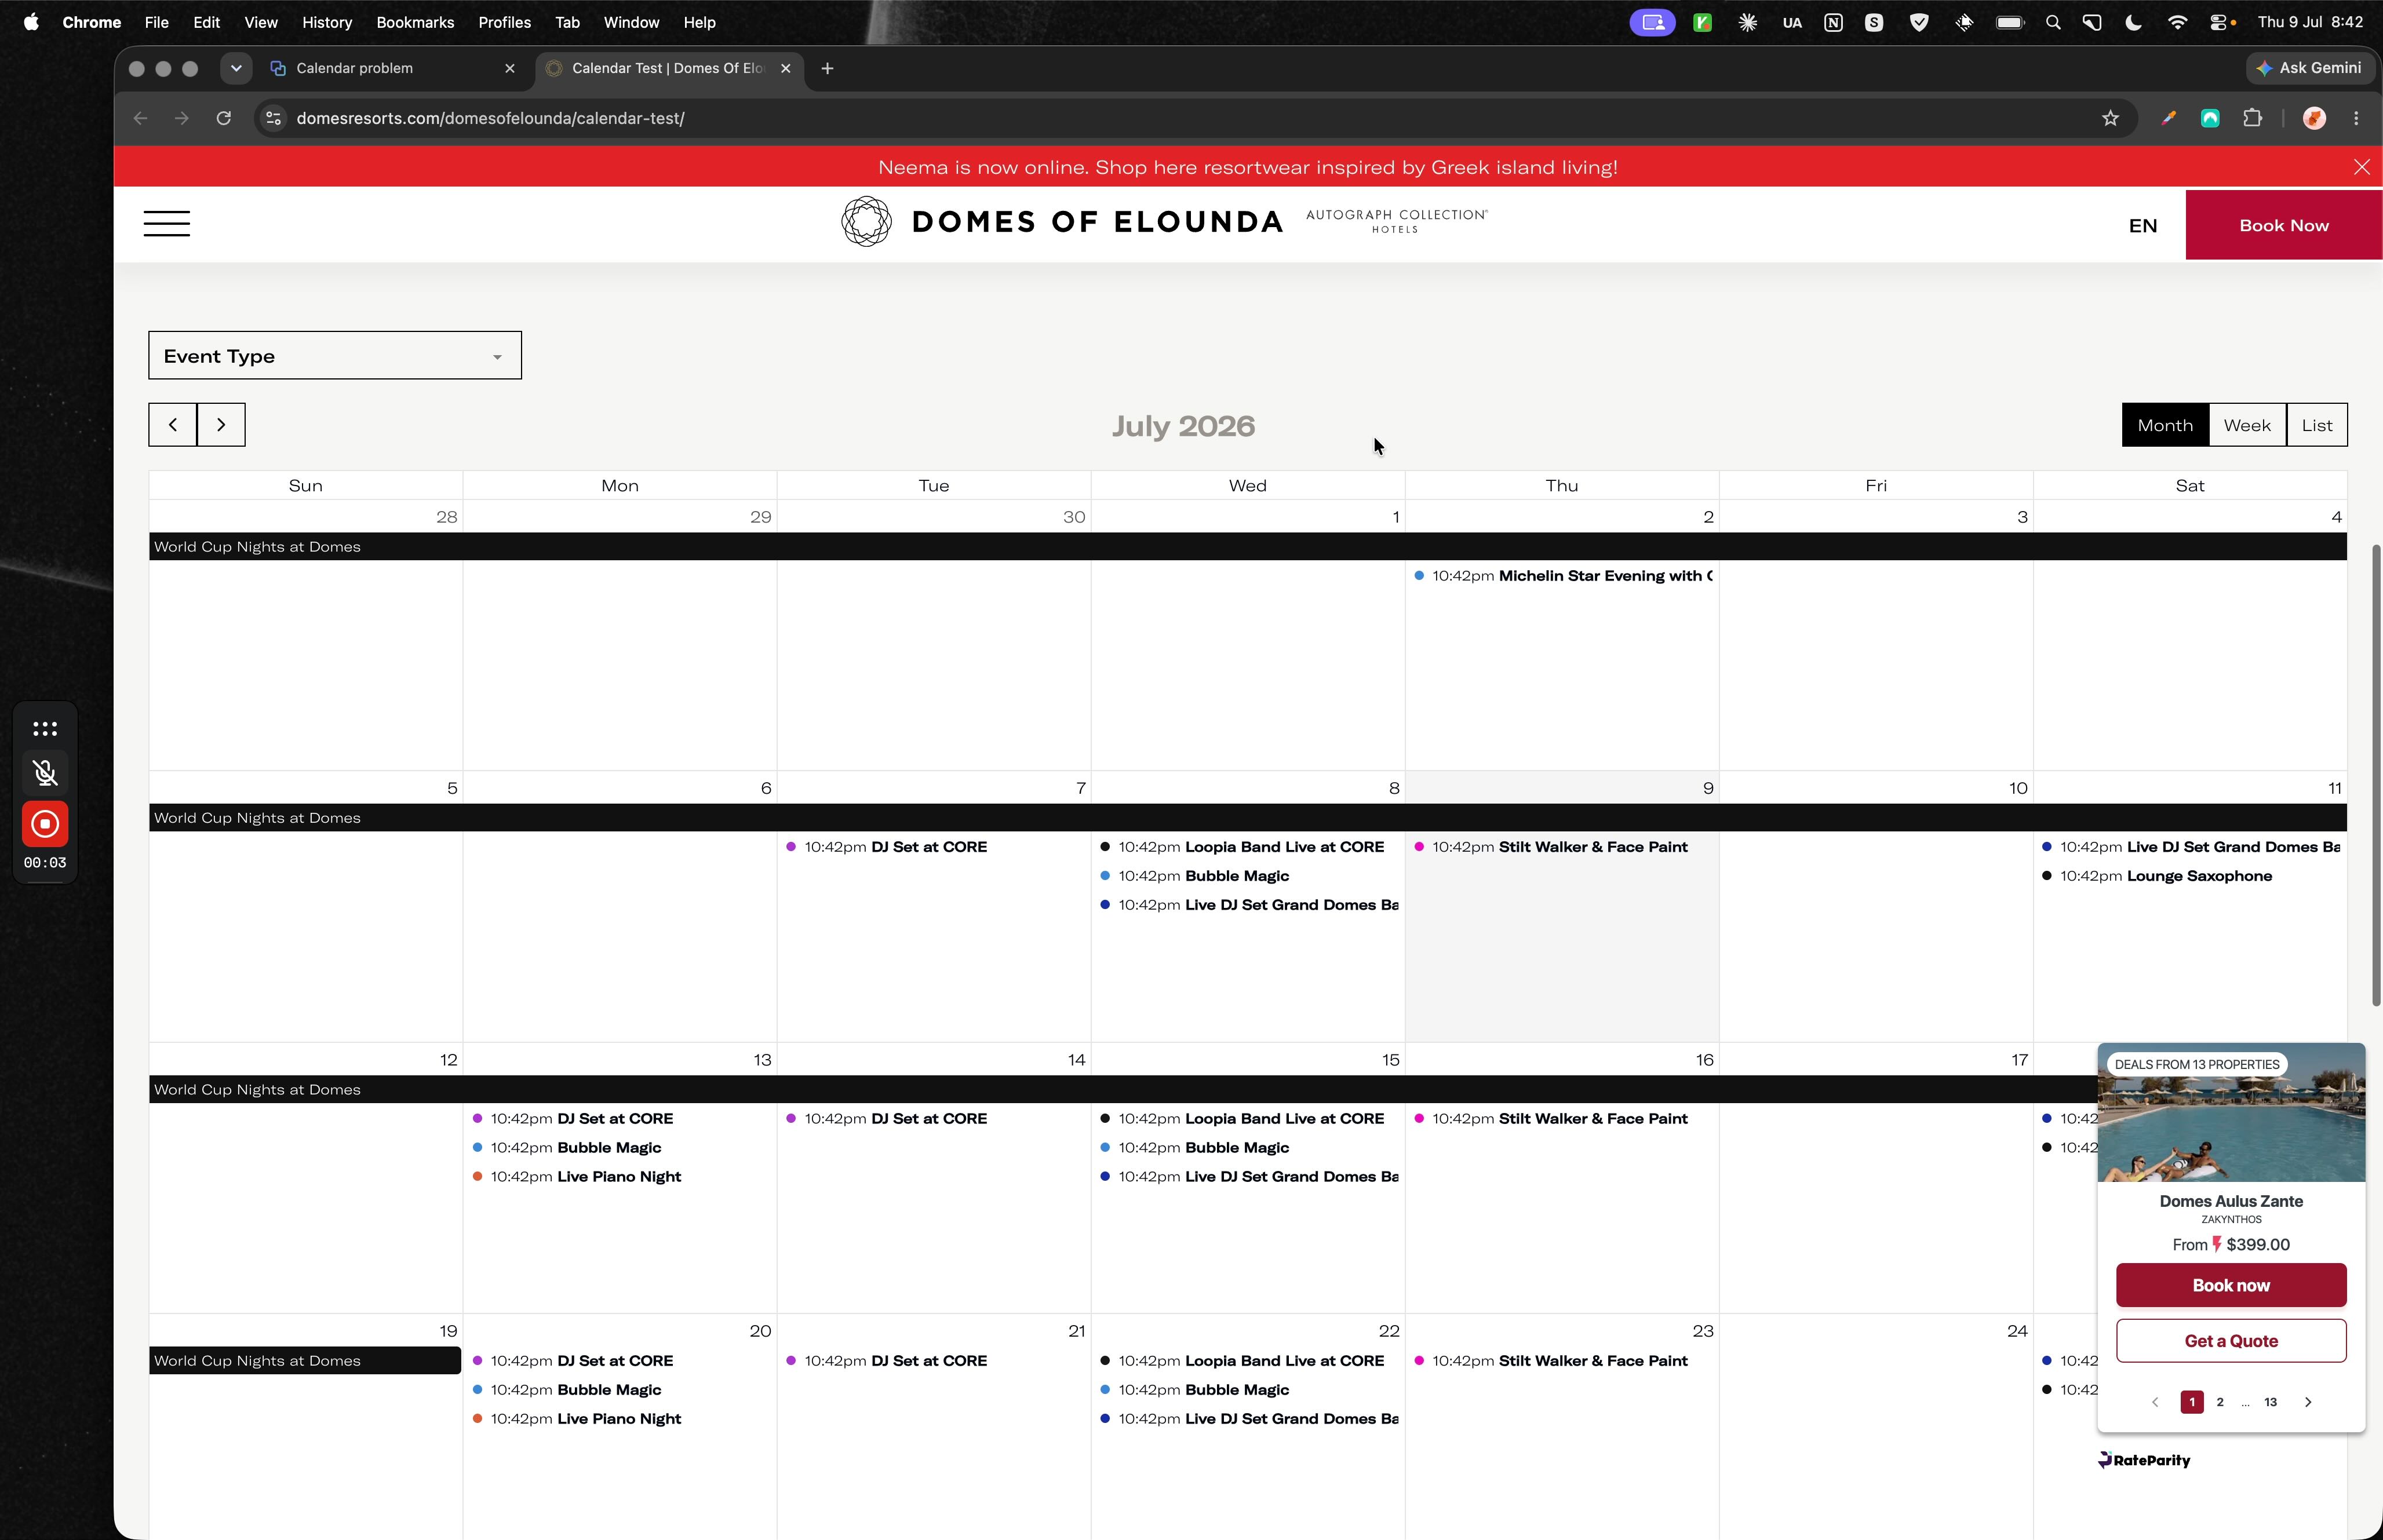
Task: Open Bubble Magic event on July 20
Action: [x=620, y=1390]
